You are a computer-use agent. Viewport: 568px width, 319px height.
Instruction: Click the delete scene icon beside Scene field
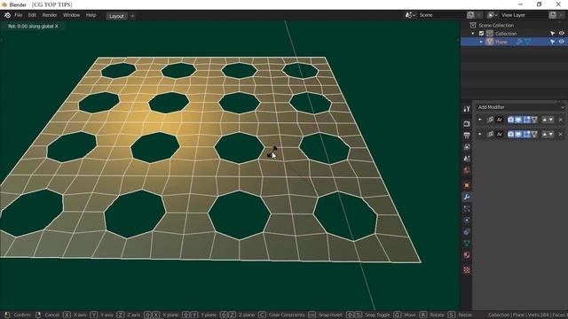pyautogui.click(x=479, y=15)
